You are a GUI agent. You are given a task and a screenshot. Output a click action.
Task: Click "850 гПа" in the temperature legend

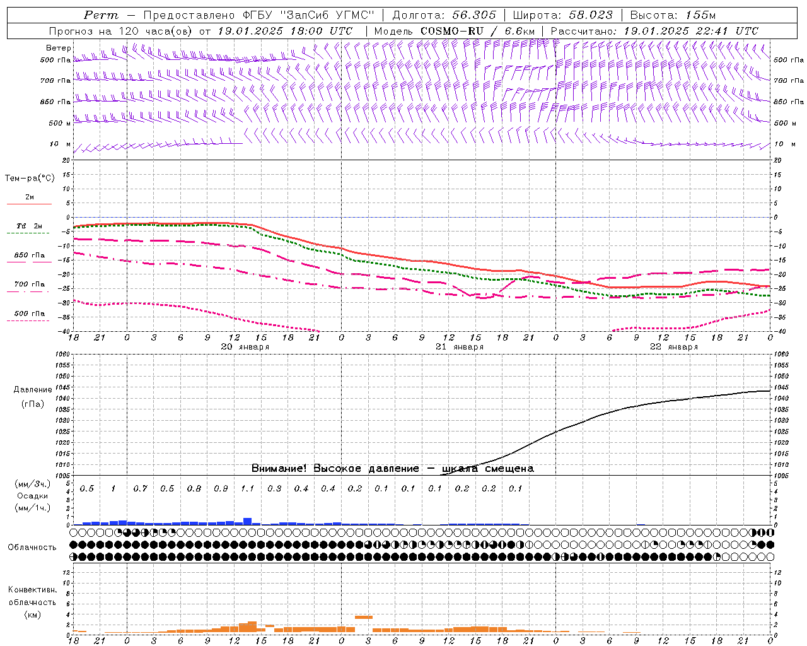30,255
